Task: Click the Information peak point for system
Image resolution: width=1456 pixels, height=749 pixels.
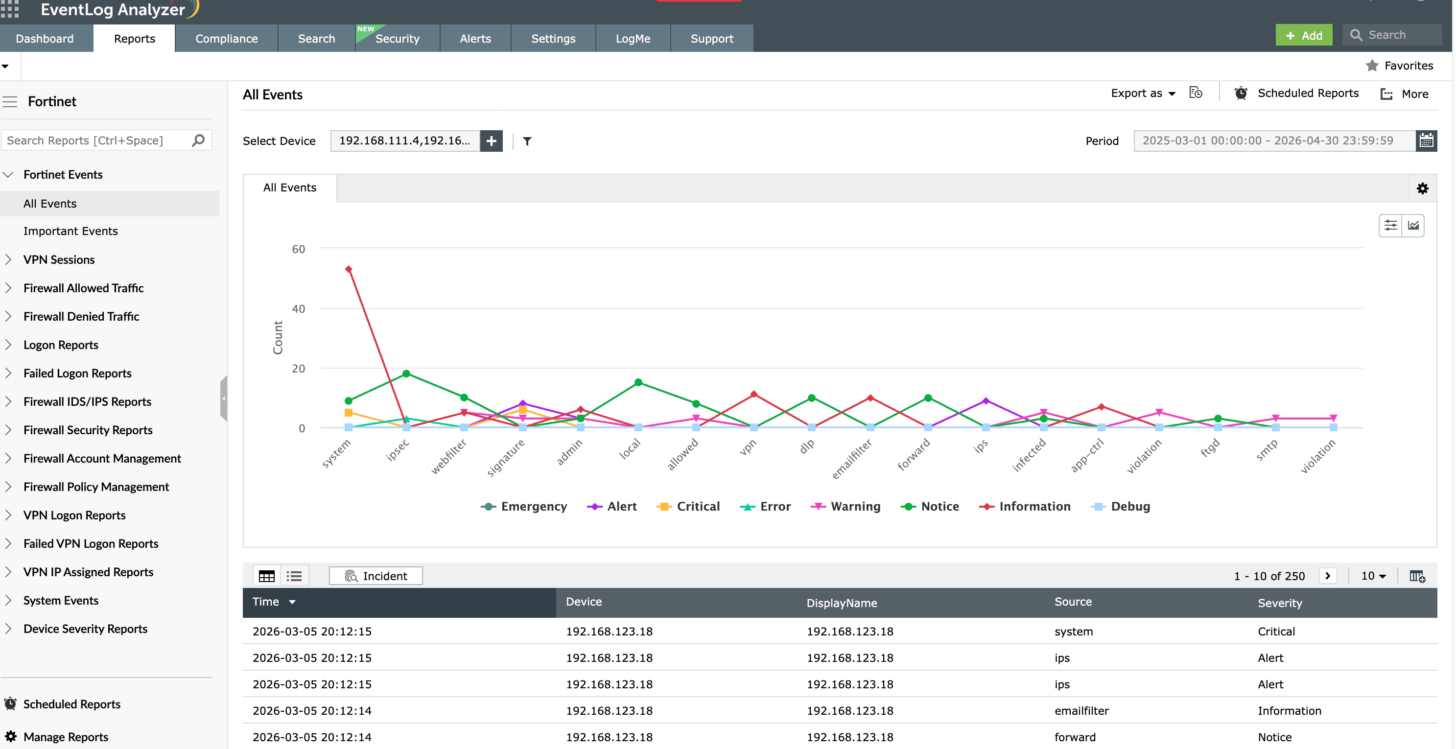Action: (349, 269)
